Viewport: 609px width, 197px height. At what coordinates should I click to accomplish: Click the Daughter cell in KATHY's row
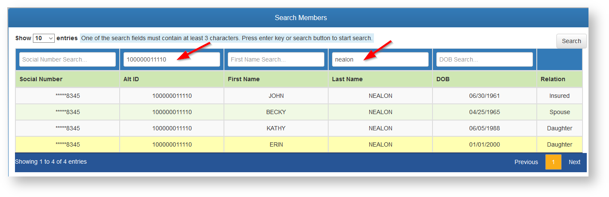(x=559, y=128)
